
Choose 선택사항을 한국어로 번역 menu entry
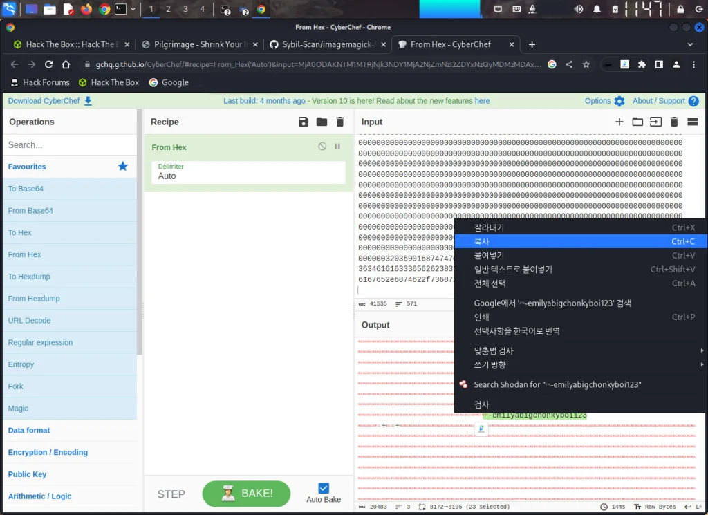581,331
